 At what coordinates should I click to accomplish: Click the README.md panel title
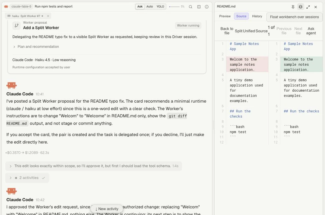click(226, 6)
